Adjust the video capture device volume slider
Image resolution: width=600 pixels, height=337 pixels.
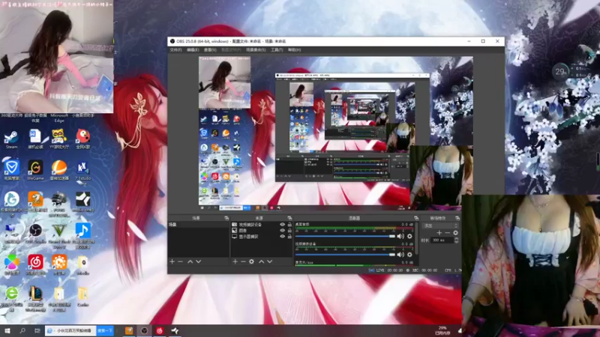click(345, 255)
